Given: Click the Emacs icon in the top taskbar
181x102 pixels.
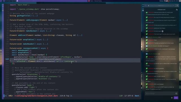Looking at the screenshot, I should (17, 1).
